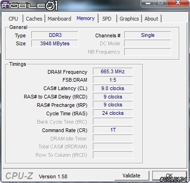Click the empty DRAM Idle Timer field
The height and width of the screenshot is (183, 190).
(113, 138)
